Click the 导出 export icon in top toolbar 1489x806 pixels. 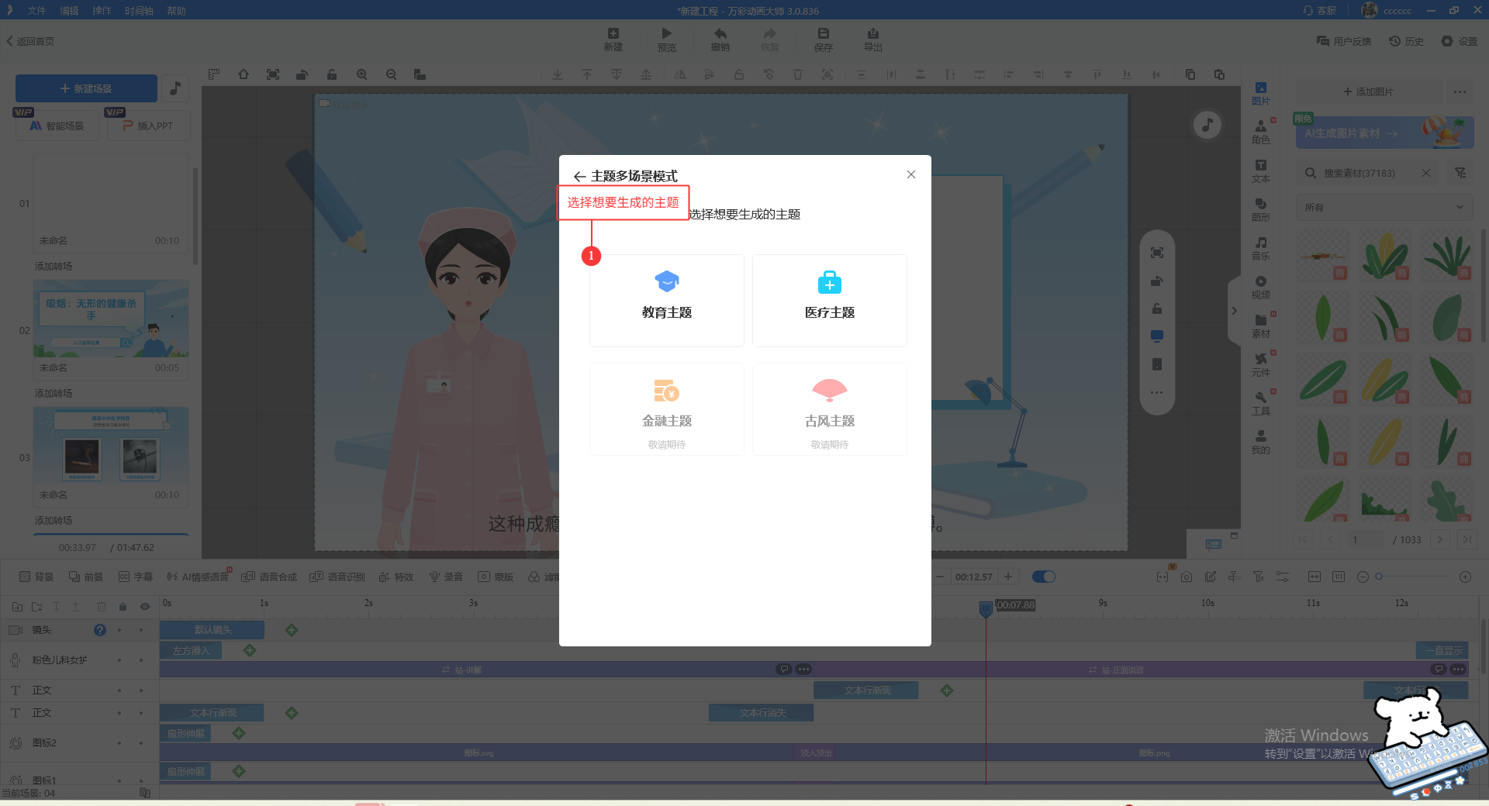click(872, 33)
